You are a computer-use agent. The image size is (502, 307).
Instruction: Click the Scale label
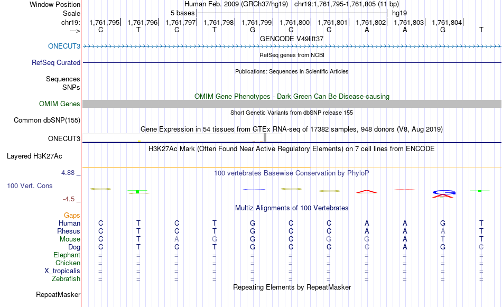point(71,13)
